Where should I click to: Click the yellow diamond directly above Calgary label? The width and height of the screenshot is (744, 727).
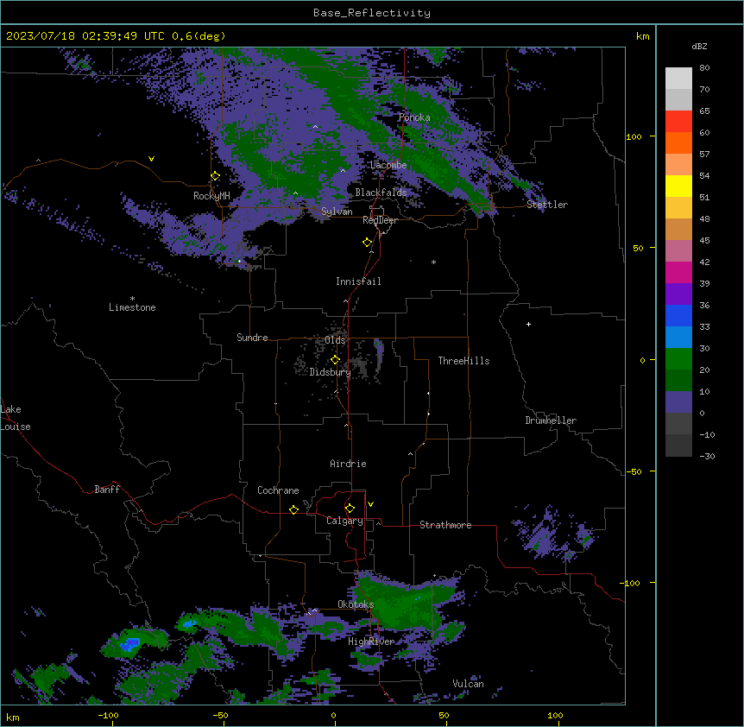pos(350,509)
